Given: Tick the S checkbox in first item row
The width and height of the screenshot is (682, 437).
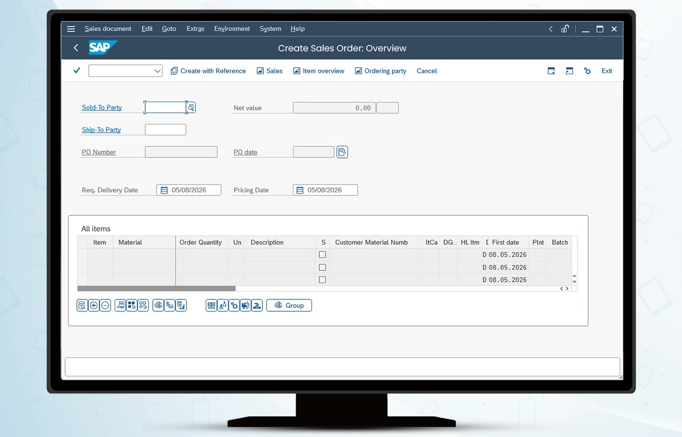Looking at the screenshot, I should 322,255.
